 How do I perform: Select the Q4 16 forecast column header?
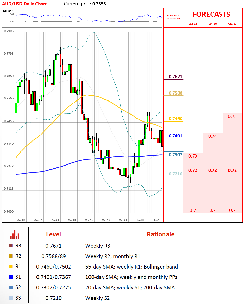[x=213, y=24]
